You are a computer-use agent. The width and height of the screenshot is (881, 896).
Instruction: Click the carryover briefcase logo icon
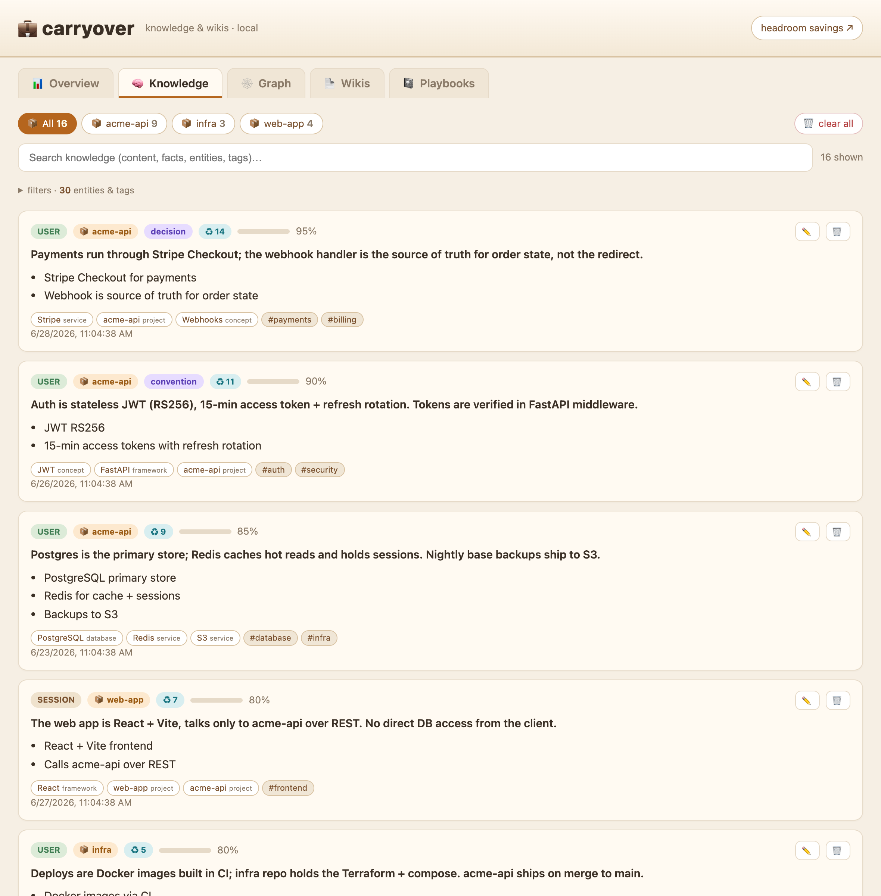click(27, 29)
